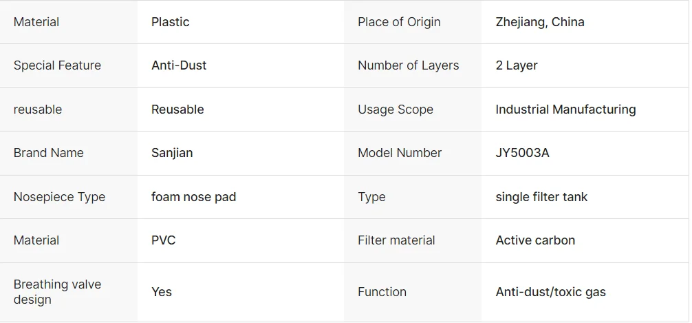Viewport: 692px width, 323px height.
Task: Select the "Yes" breathing valve value
Action: point(162,292)
